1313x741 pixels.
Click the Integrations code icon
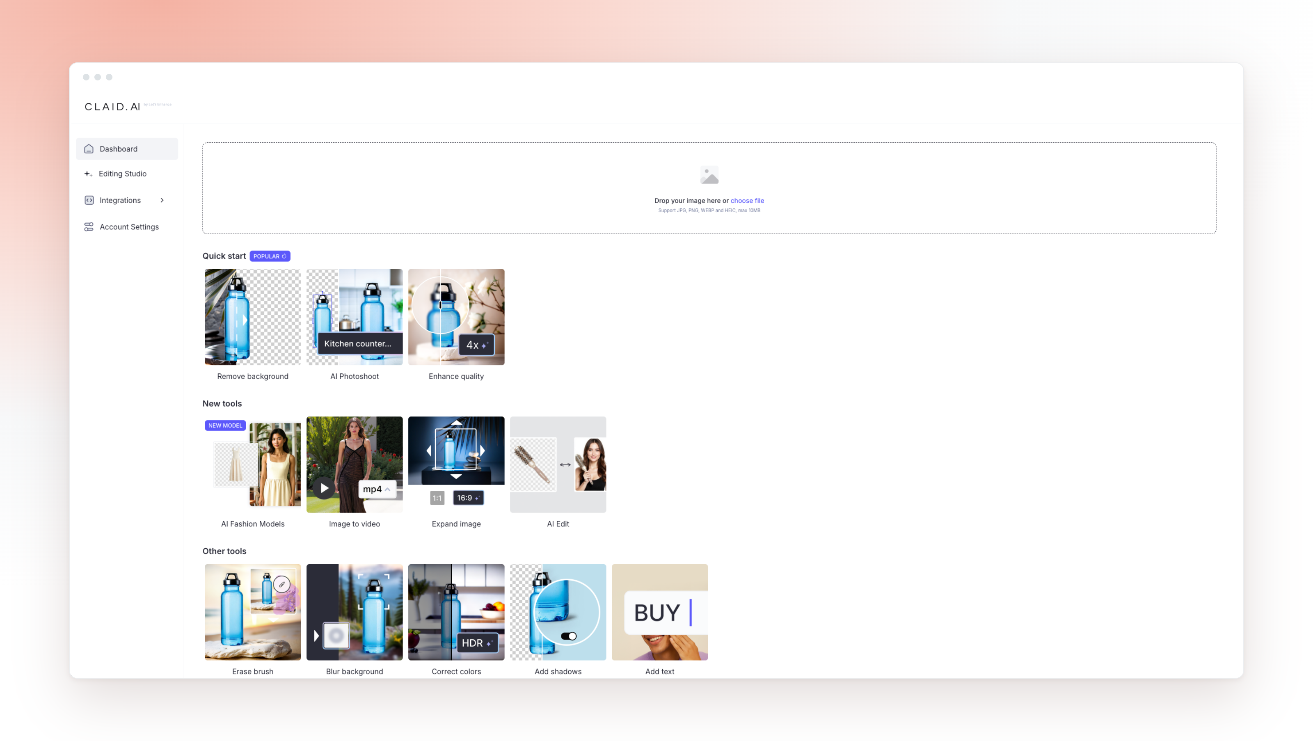tap(89, 200)
